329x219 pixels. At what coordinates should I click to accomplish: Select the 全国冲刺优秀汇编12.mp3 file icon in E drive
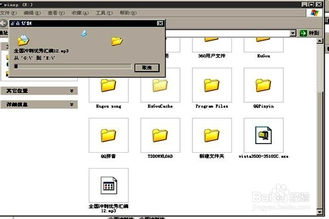[109, 185]
